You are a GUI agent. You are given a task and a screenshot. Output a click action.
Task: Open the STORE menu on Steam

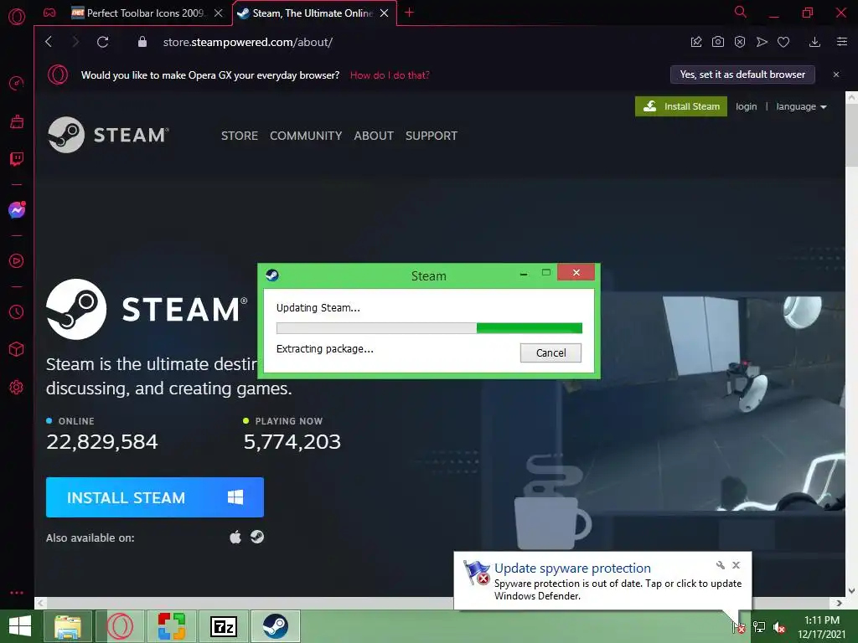(x=239, y=136)
